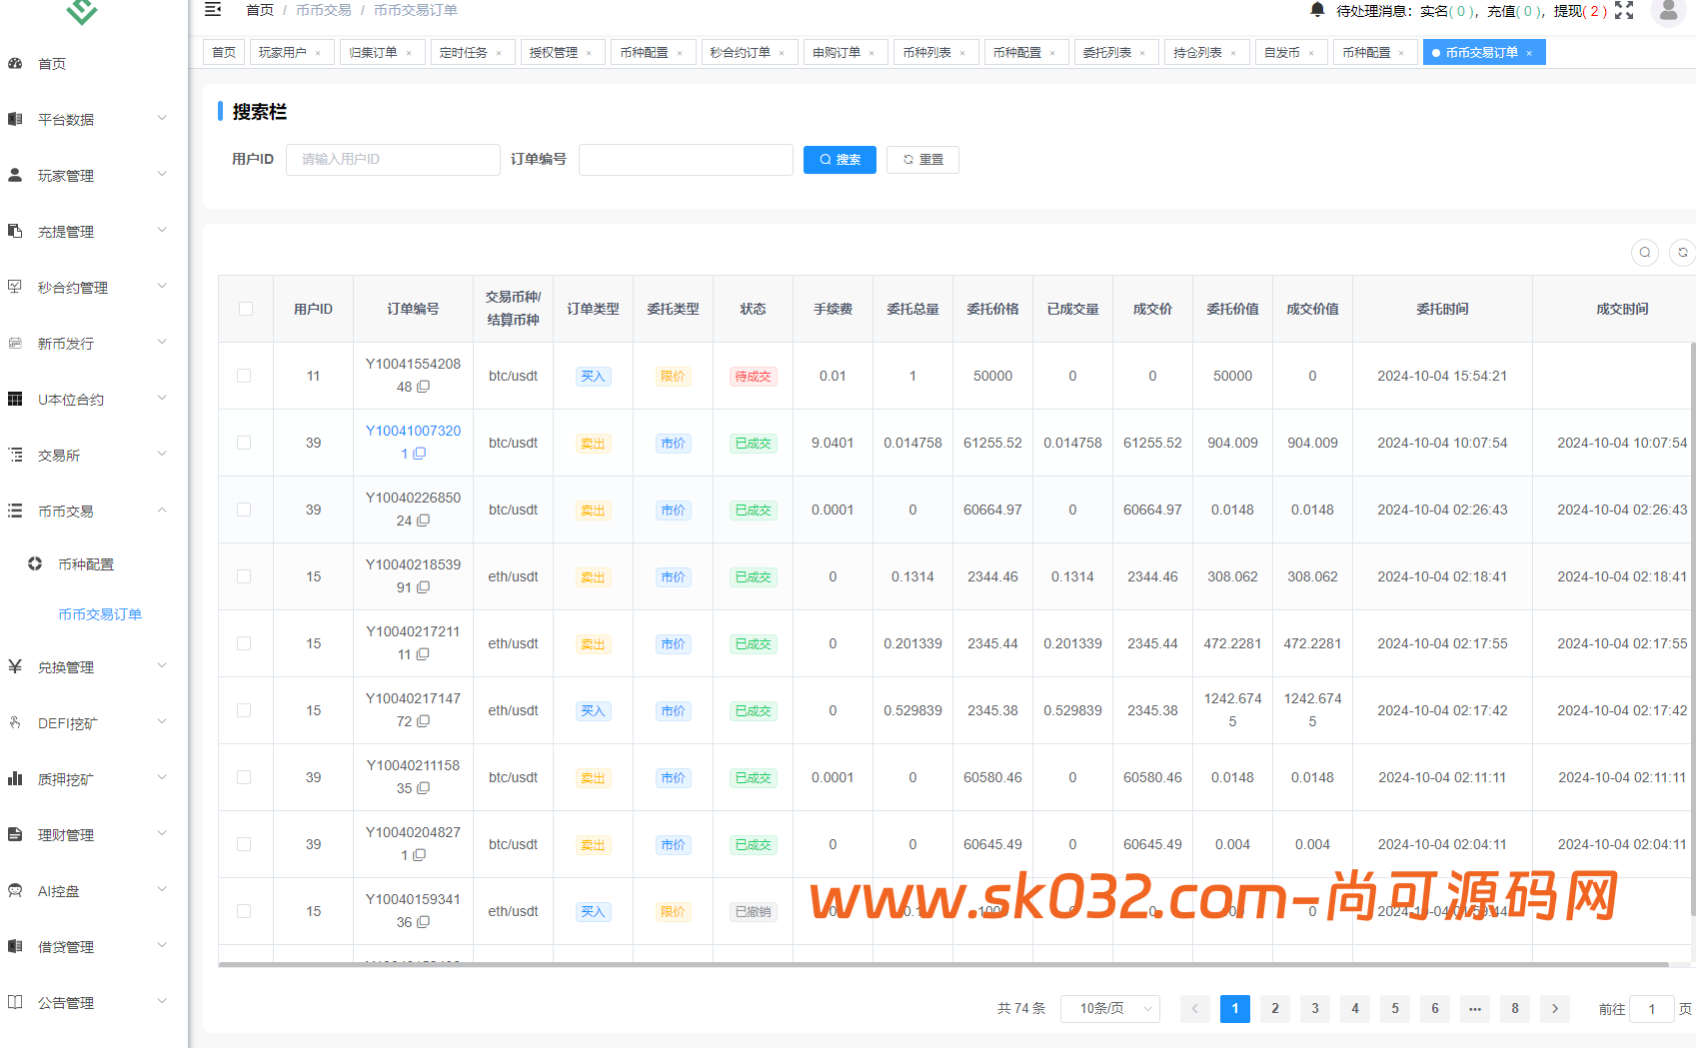Click the 平台数据 sidebar icon
This screenshot has width=1696, height=1048.
pyautogui.click(x=15, y=119)
